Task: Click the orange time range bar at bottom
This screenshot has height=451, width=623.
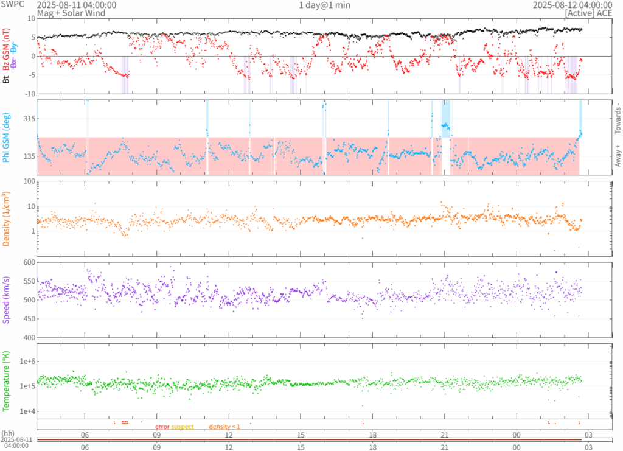Action: pos(324,439)
